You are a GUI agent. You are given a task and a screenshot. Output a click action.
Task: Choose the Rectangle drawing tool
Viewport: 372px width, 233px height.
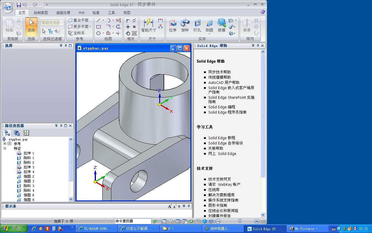tap(99, 27)
